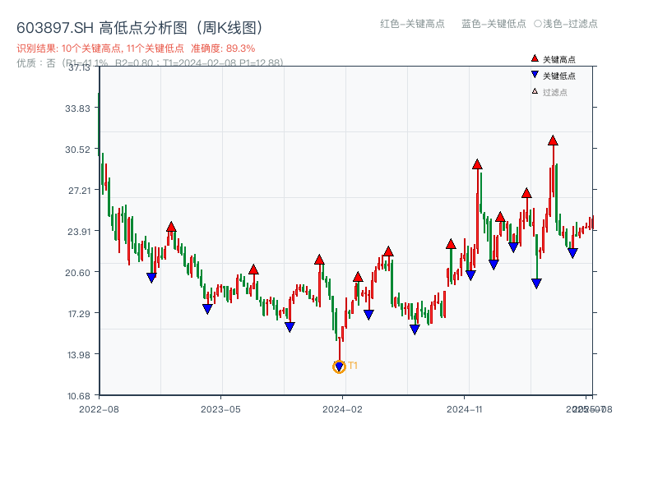Click the 23.91 y-axis label
This screenshot has height=493, width=658.
point(79,232)
